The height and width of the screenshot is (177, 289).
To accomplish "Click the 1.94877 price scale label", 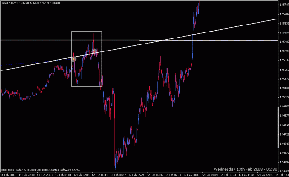I will [x=284, y=116].
